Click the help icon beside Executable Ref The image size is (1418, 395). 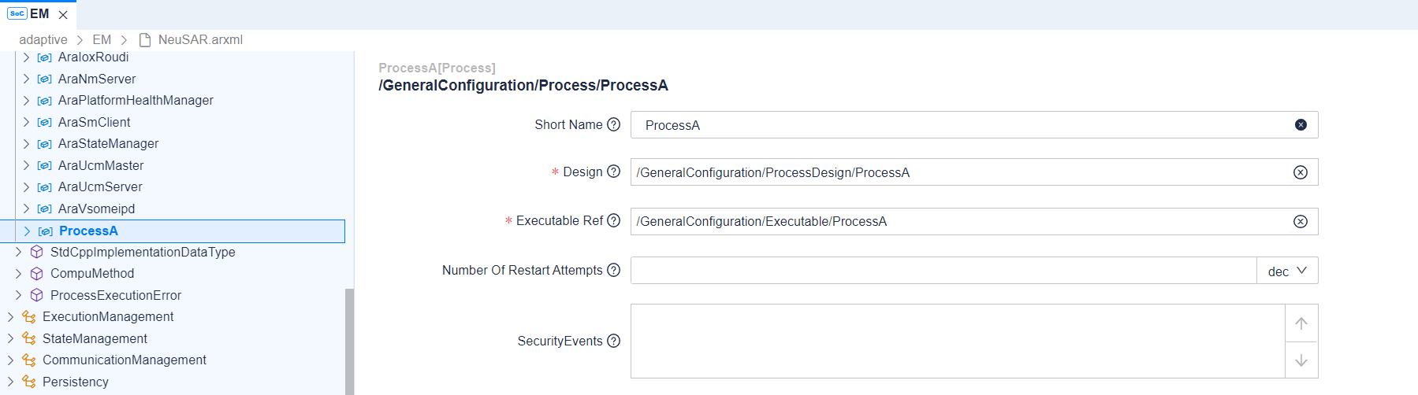tap(614, 221)
